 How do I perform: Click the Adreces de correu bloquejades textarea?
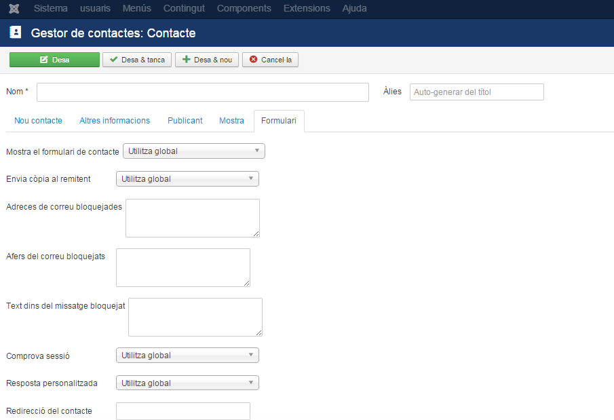(x=192, y=218)
